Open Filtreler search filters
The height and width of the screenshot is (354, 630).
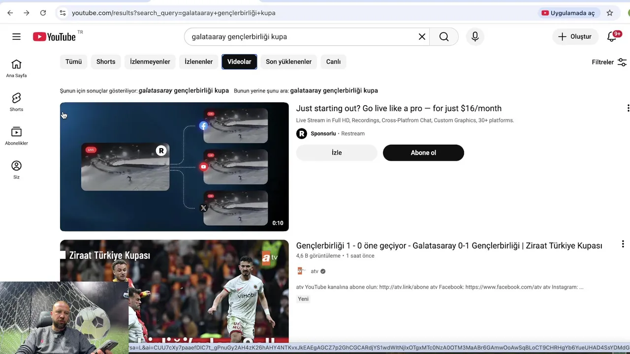click(609, 62)
